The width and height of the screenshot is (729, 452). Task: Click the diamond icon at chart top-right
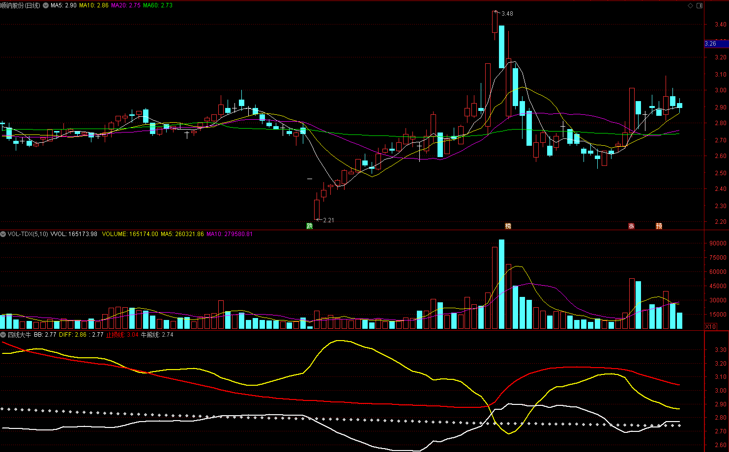coord(690,5)
